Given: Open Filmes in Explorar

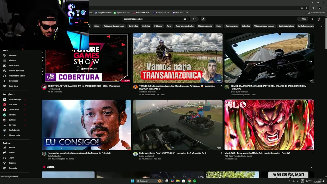Looking at the screenshot, I should (12, 153).
